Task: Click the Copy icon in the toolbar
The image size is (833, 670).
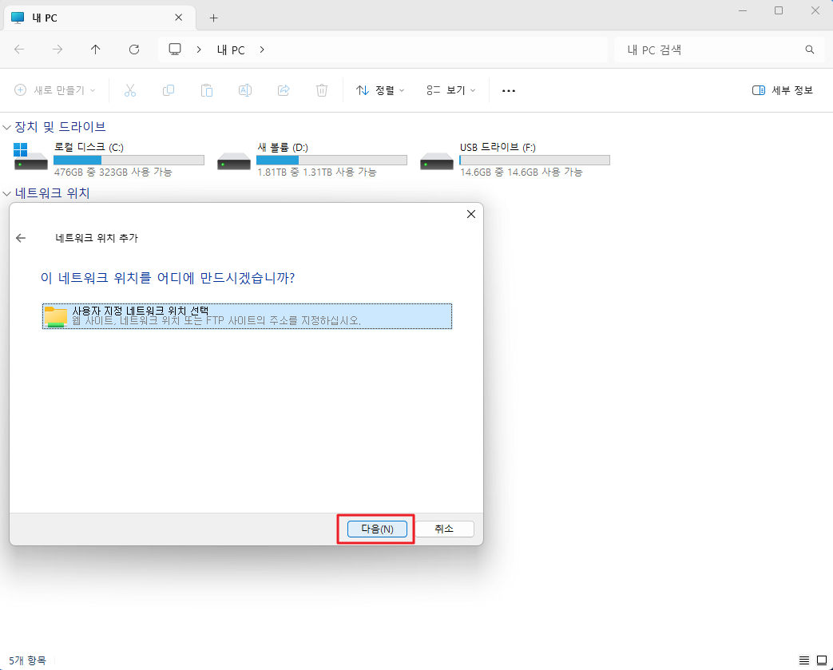Action: (x=169, y=89)
